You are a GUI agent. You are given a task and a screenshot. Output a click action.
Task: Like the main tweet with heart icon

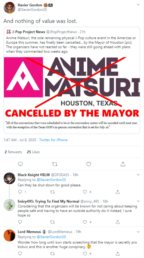[89, 164]
